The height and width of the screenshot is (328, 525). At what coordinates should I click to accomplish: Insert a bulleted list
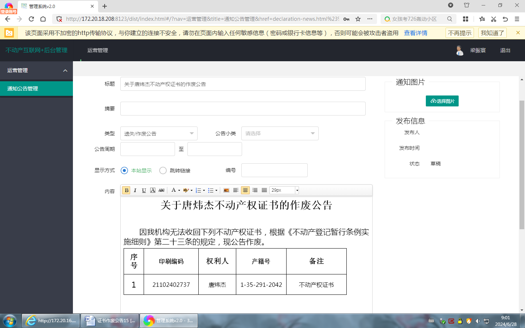[x=211, y=190]
